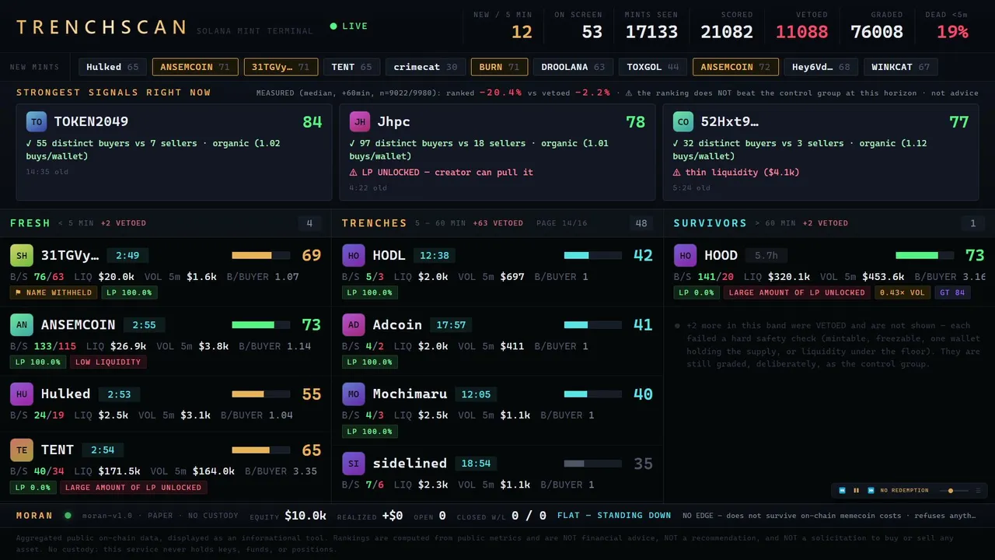Click the CO avatar on 52Hxt9 card
The width and height of the screenshot is (995, 560).
point(683,122)
